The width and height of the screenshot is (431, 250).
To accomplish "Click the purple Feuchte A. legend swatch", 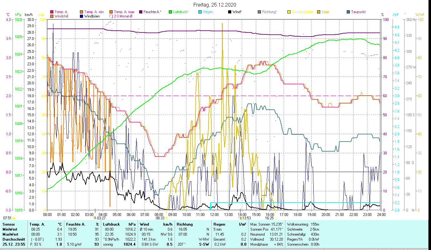I will (x=141, y=12).
